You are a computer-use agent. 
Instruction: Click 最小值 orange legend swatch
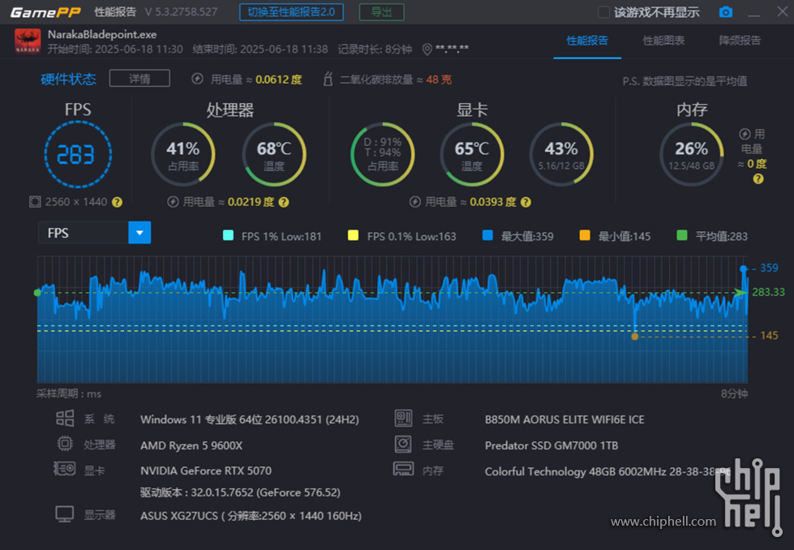pos(585,235)
